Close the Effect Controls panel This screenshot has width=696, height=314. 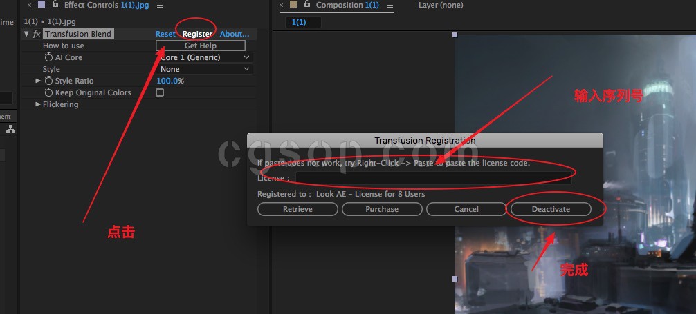pos(29,6)
